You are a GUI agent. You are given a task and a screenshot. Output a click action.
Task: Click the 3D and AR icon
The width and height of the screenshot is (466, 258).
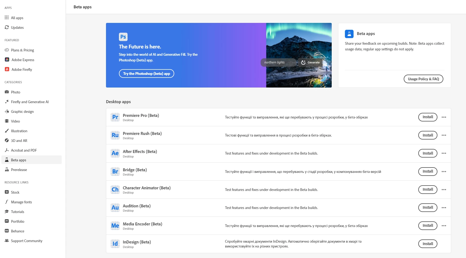7,140
